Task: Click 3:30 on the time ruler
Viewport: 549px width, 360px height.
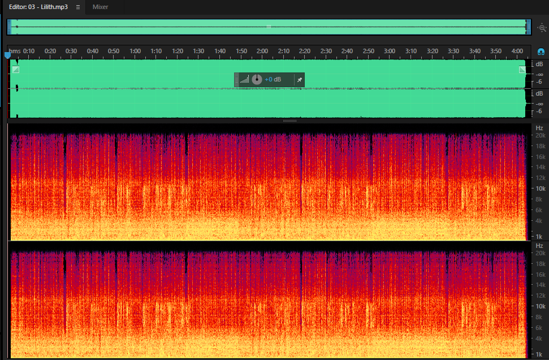Action: click(x=453, y=51)
